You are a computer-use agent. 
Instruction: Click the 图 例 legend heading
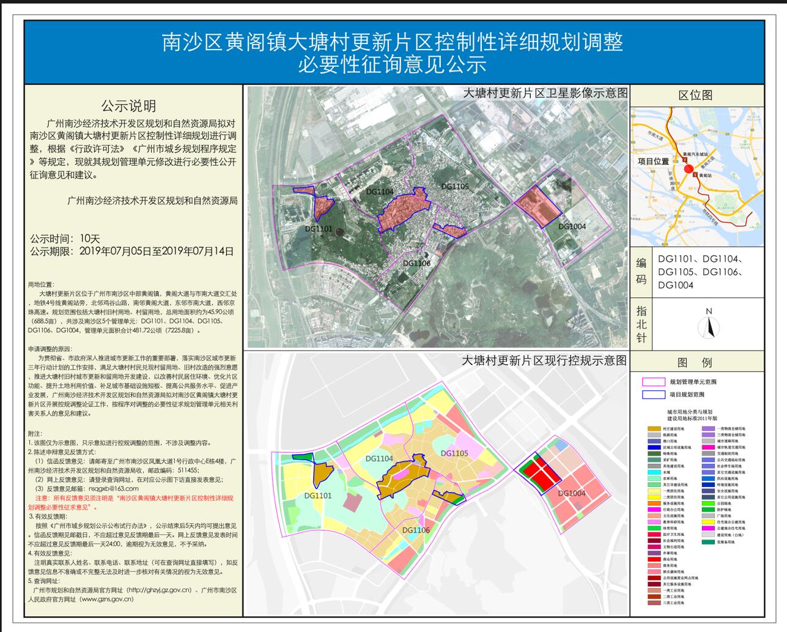point(695,362)
